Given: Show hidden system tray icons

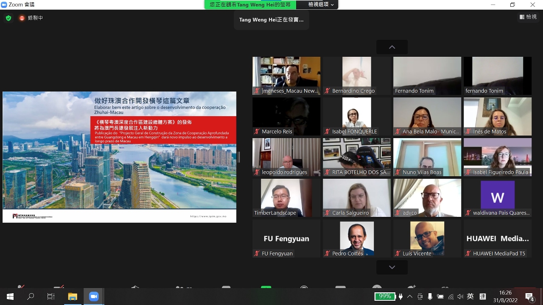Looking at the screenshot, I should tap(410, 297).
